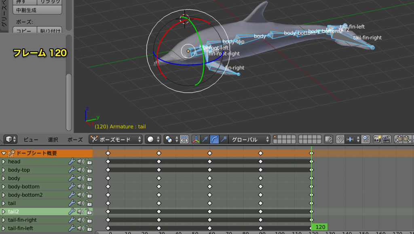Click the tail2 keyframe diamond at frame 90
This screenshot has width=414, height=234.
pos(261,211)
